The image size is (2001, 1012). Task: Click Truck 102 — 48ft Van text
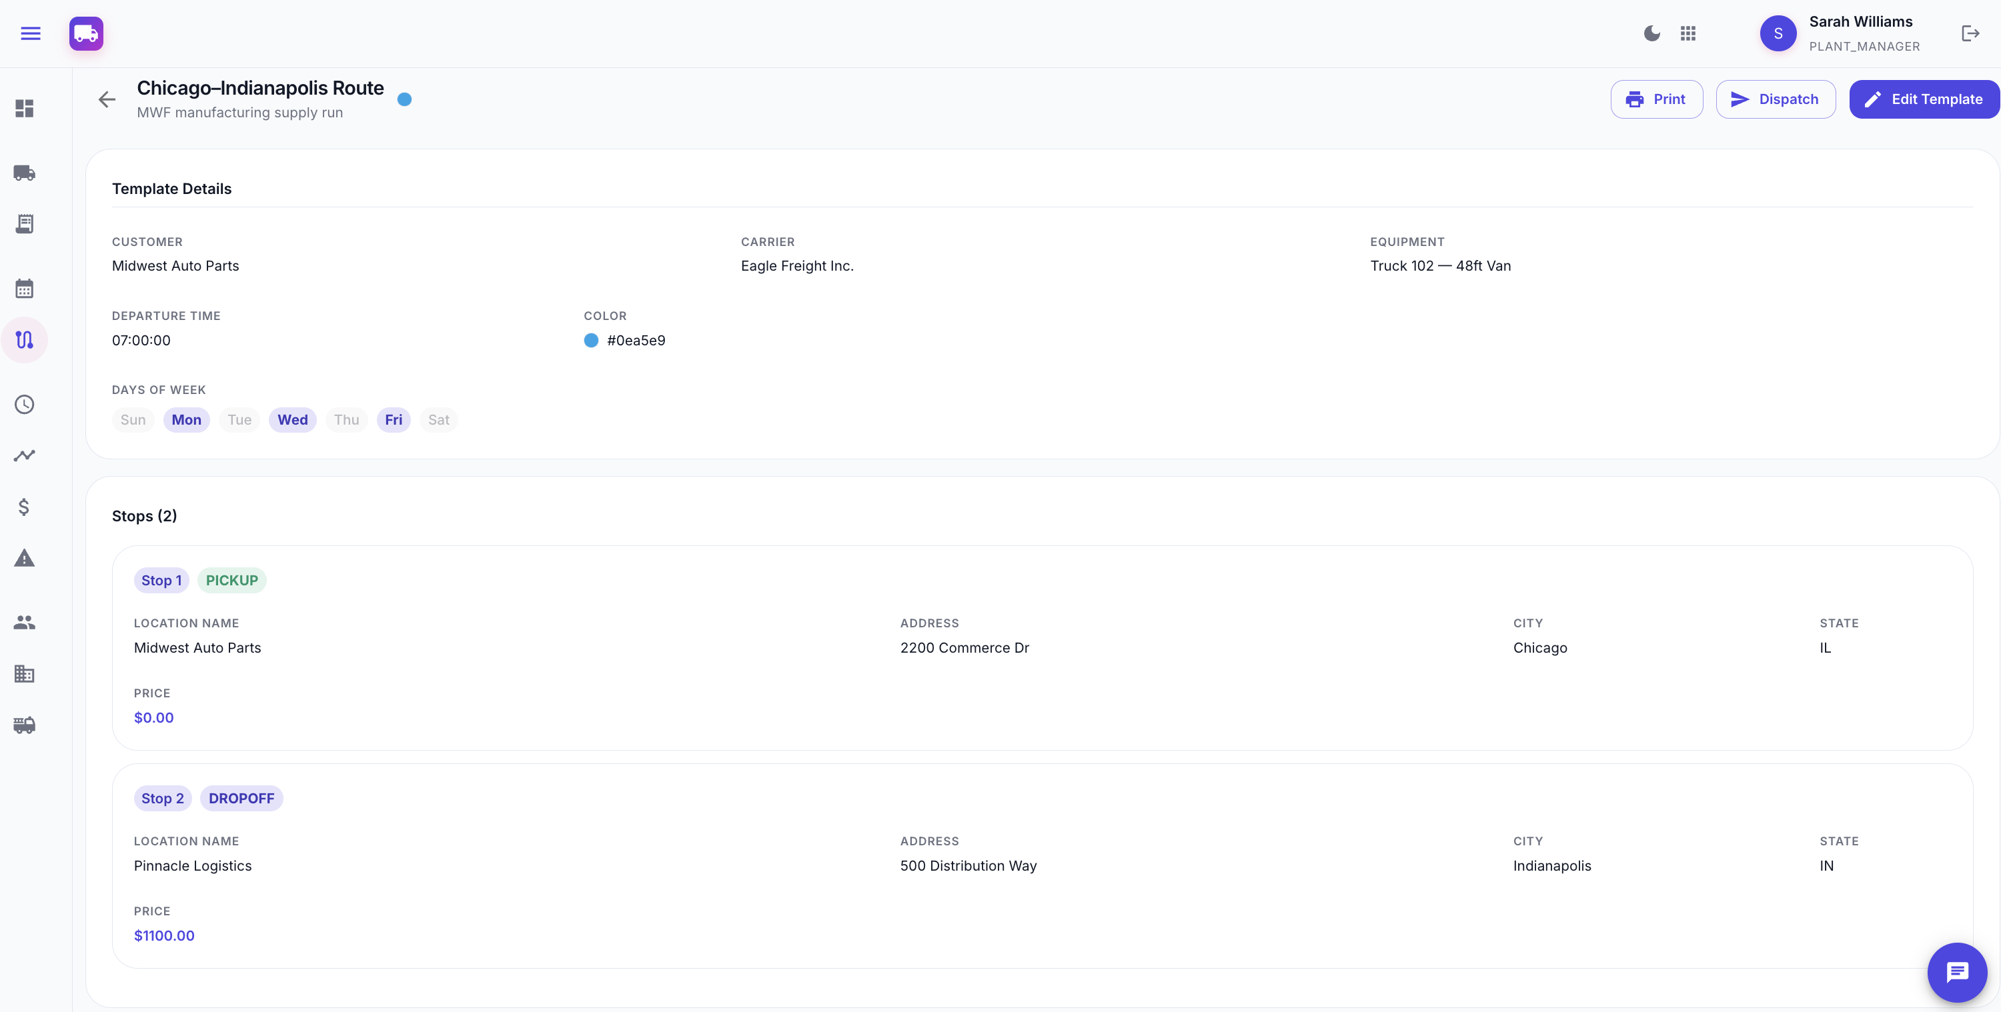[x=1440, y=265]
